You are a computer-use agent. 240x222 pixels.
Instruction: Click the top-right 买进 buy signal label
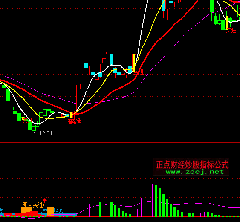(x=231, y=30)
